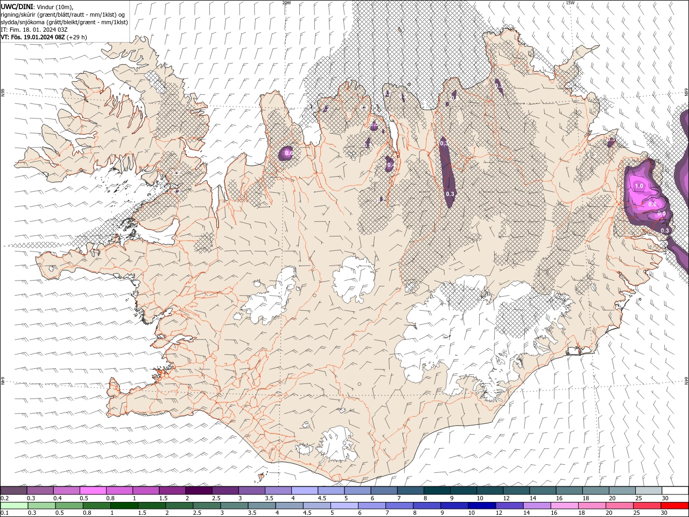
Task: Pick the bright red 30 swatch in rain legend
Action: tap(674, 506)
